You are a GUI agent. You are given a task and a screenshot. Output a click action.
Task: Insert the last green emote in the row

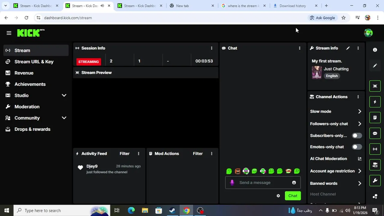point(297,171)
